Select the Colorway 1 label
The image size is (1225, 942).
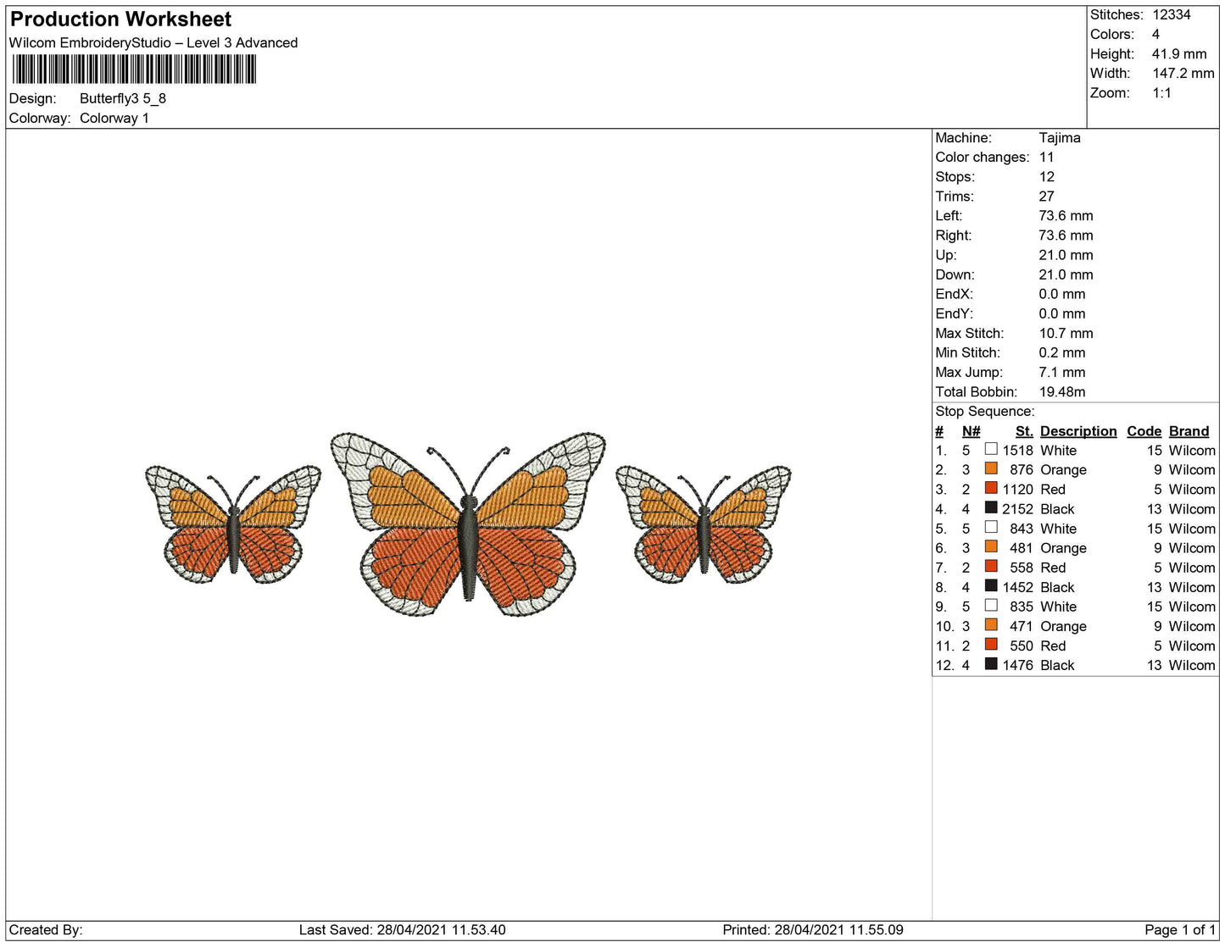pos(114,118)
